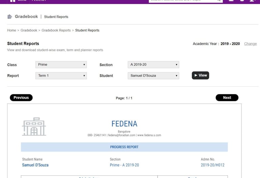Click the Gradebook puzzle icon
The height and width of the screenshot is (178, 260).
(9, 17)
